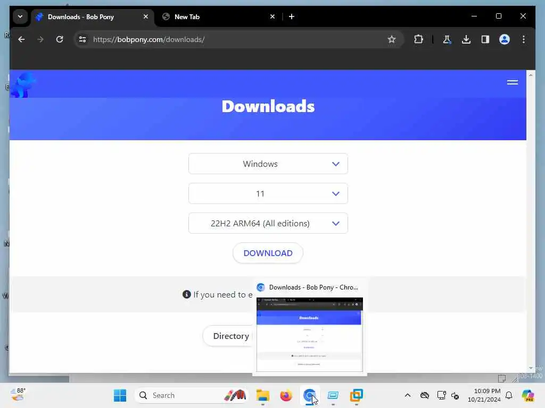The width and height of the screenshot is (545, 408).
Task: Open the profile avatar menu
Action: pos(505,39)
